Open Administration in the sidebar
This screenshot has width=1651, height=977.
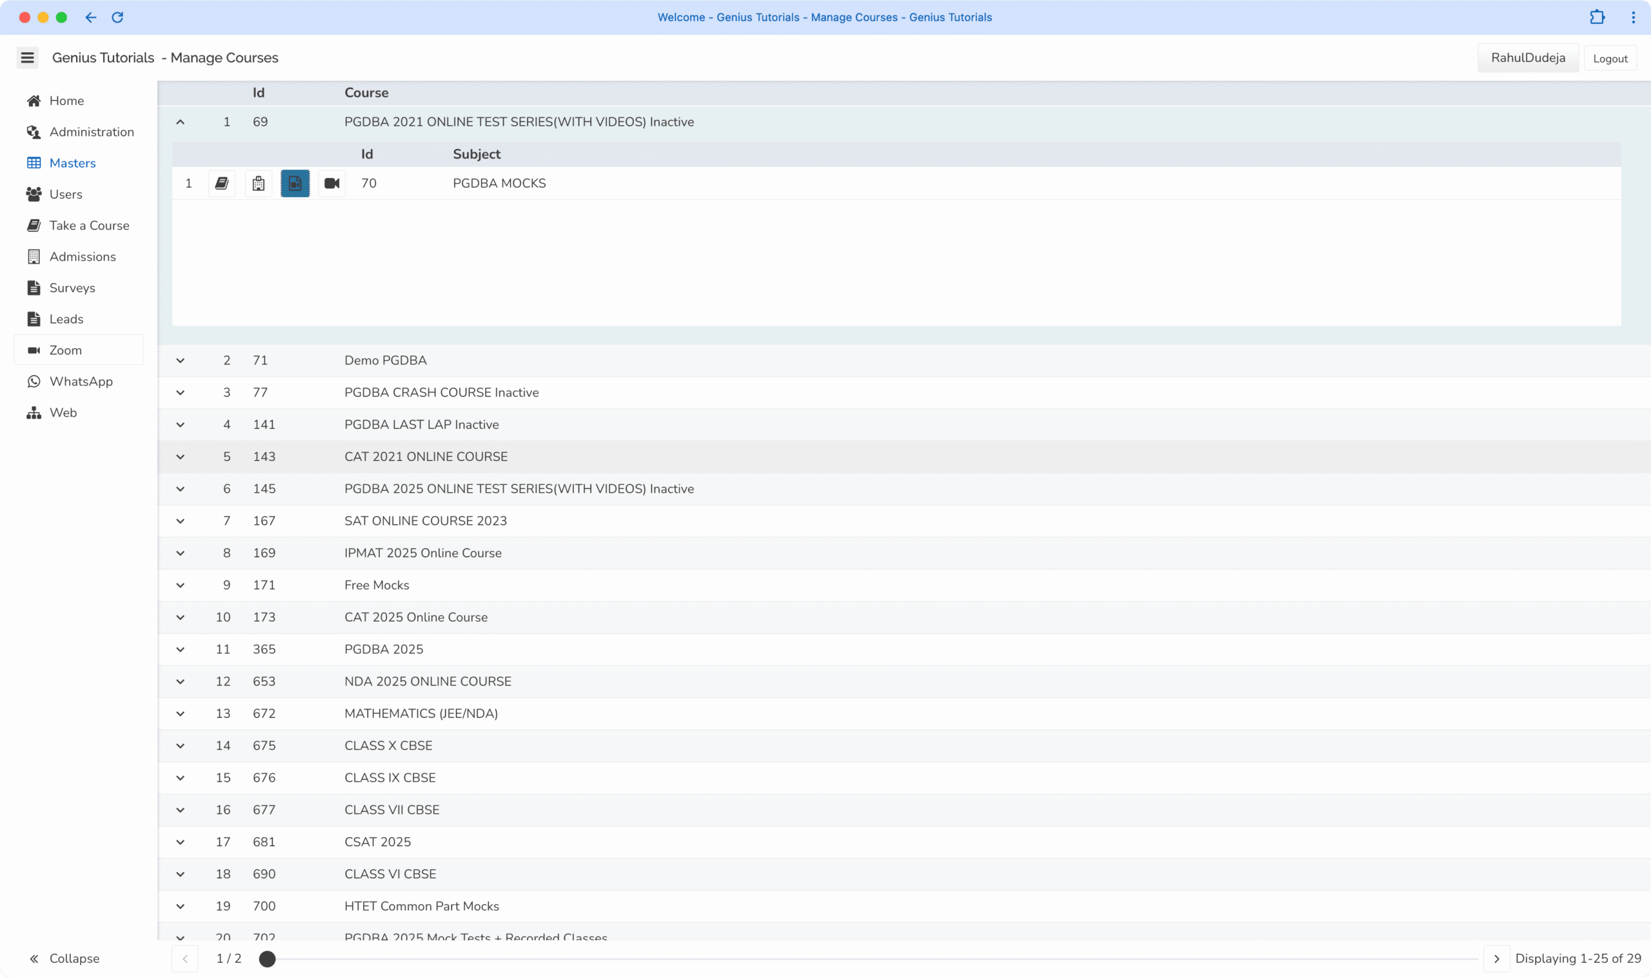91,132
